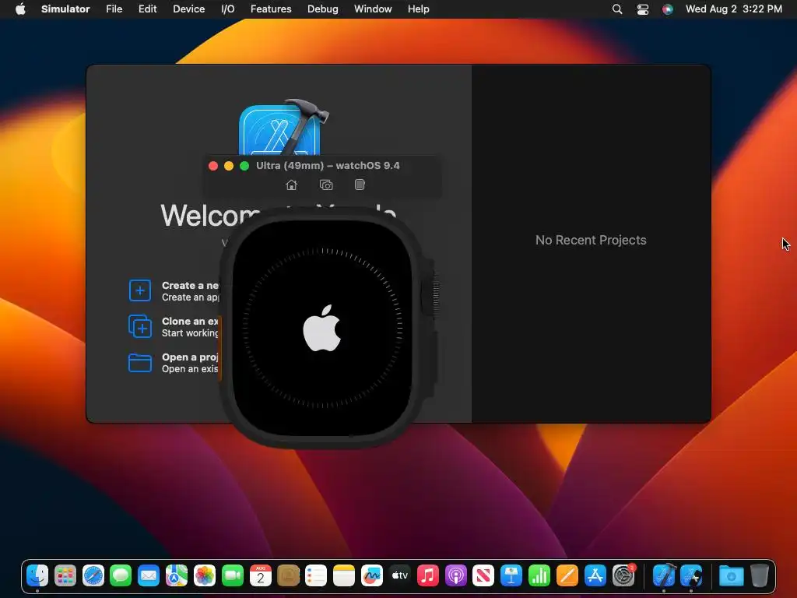Launch Safari from the Dock

point(93,575)
